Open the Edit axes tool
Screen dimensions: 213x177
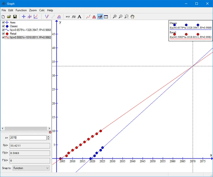point(24,16)
